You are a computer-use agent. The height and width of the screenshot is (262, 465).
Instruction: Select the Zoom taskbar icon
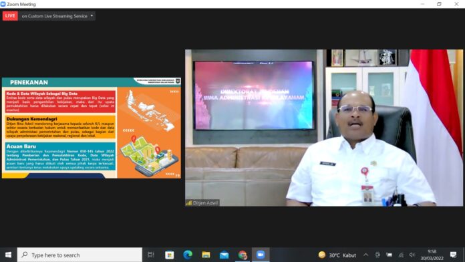pos(261,255)
